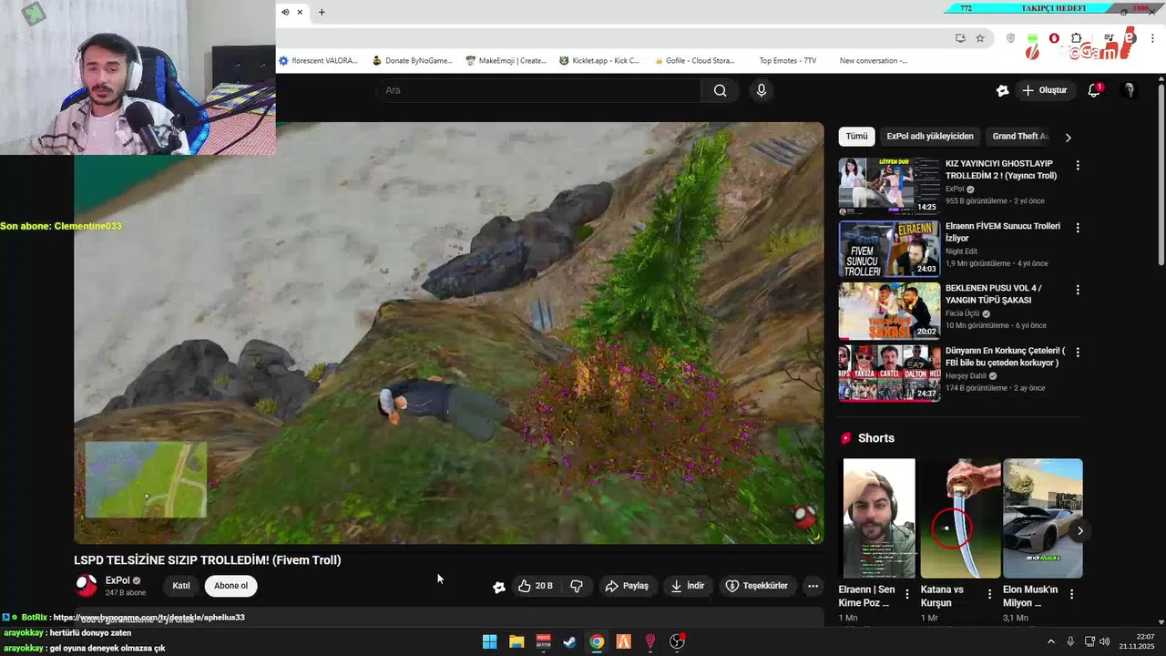Viewport: 1166px width, 656px height.
Task: Subscribe with the Abone ol button
Action: click(x=230, y=586)
